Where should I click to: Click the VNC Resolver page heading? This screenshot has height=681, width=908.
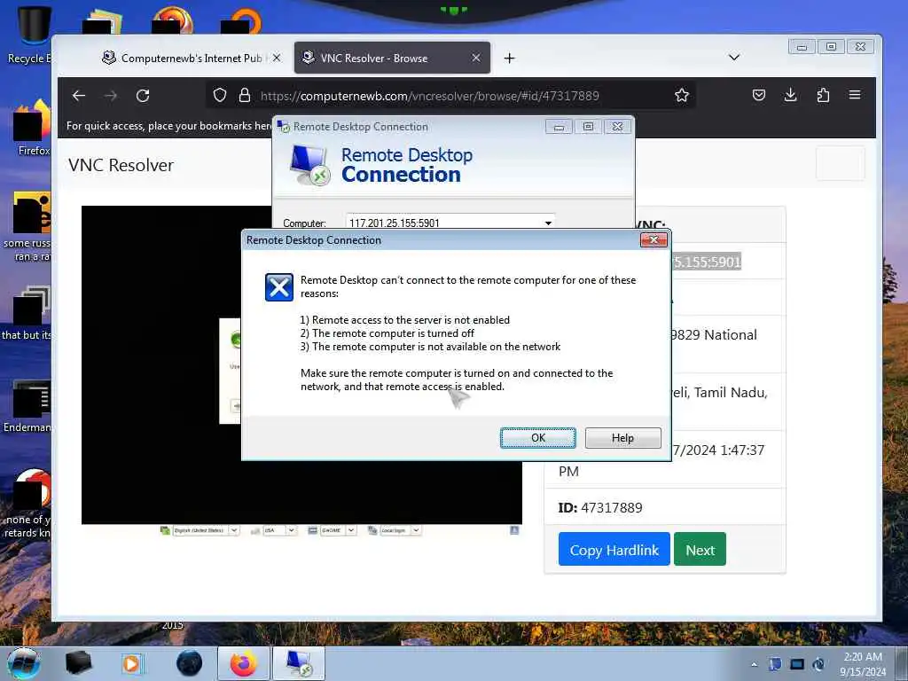pos(121,166)
